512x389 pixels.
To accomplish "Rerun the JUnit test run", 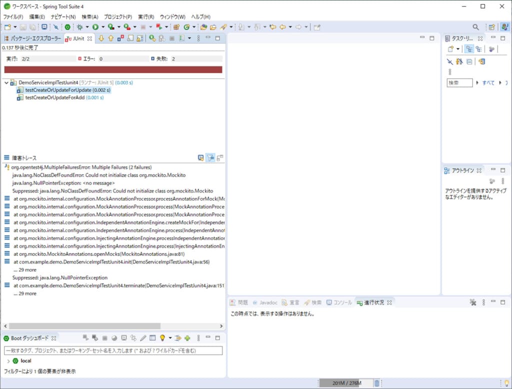I will 151,38.
